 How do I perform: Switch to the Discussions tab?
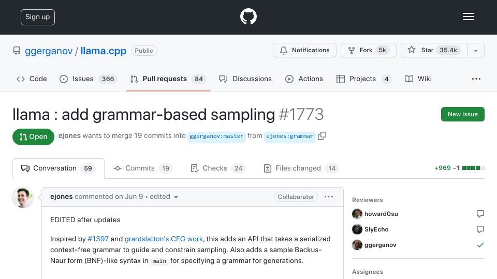245,79
